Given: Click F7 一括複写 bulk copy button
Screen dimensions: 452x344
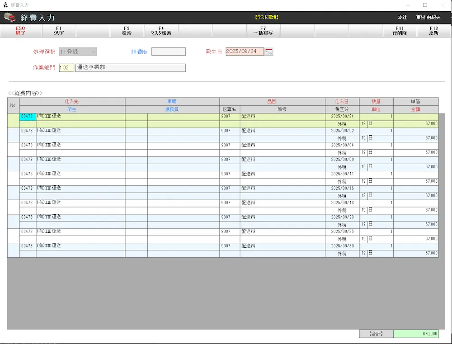Looking at the screenshot, I should point(263,31).
